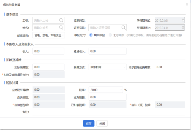Click the 偶然所得 新增 dialog title
The width and height of the screenshot is (191, 130).
point(12,5)
